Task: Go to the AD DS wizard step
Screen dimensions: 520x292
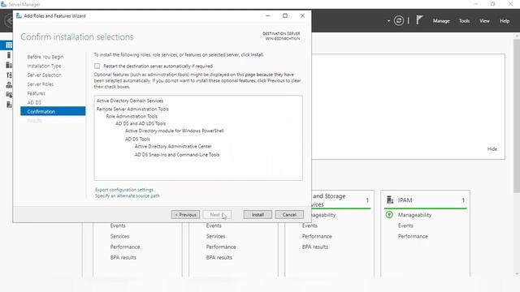Action: 34,102
